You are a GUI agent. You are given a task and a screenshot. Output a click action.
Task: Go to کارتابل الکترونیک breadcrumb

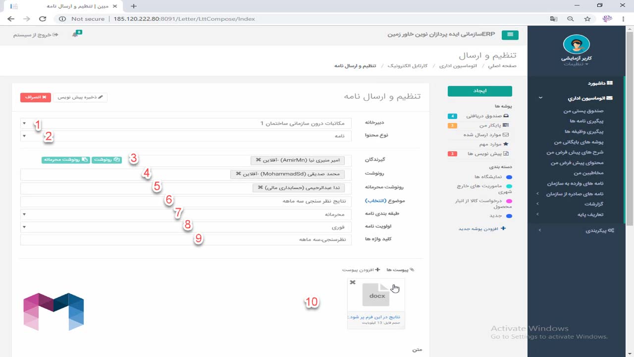tap(408, 66)
